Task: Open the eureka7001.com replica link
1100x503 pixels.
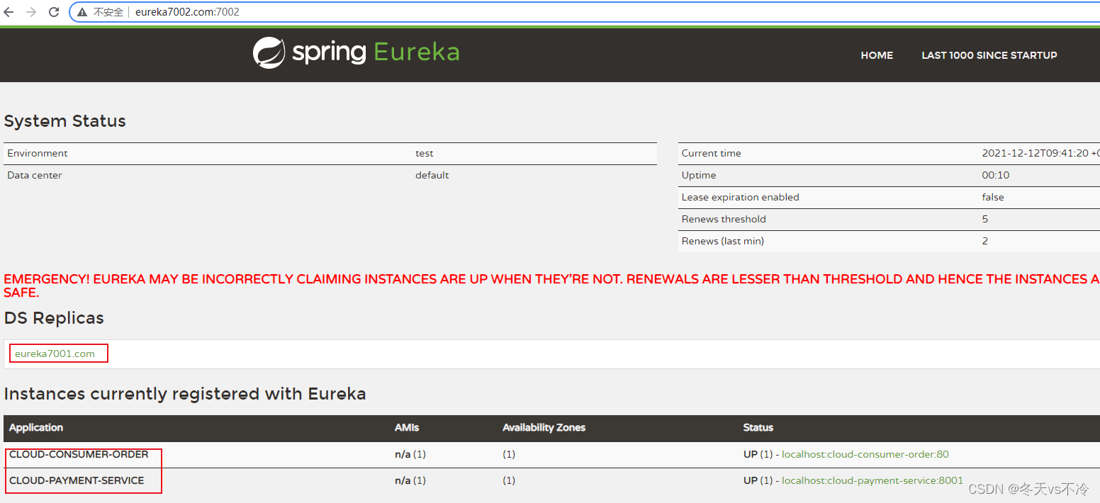Action: (x=55, y=354)
